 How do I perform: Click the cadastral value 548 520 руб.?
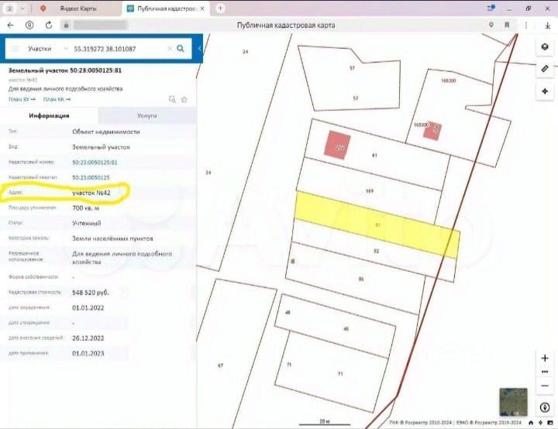[x=91, y=293]
